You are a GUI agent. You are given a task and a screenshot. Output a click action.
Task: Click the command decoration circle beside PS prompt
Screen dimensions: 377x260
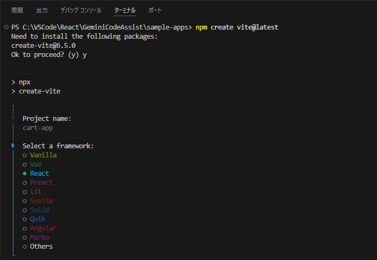(x=6, y=27)
